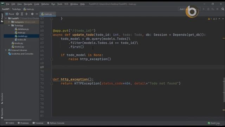Open the TODO tool window
The height and width of the screenshot is (127, 225).
10,123
